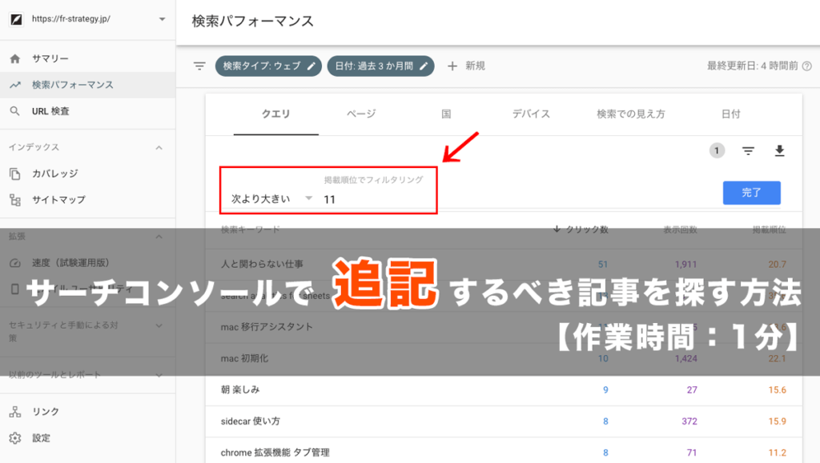Click the サイトマップ tree icon
The height and width of the screenshot is (463, 820).
(x=15, y=200)
